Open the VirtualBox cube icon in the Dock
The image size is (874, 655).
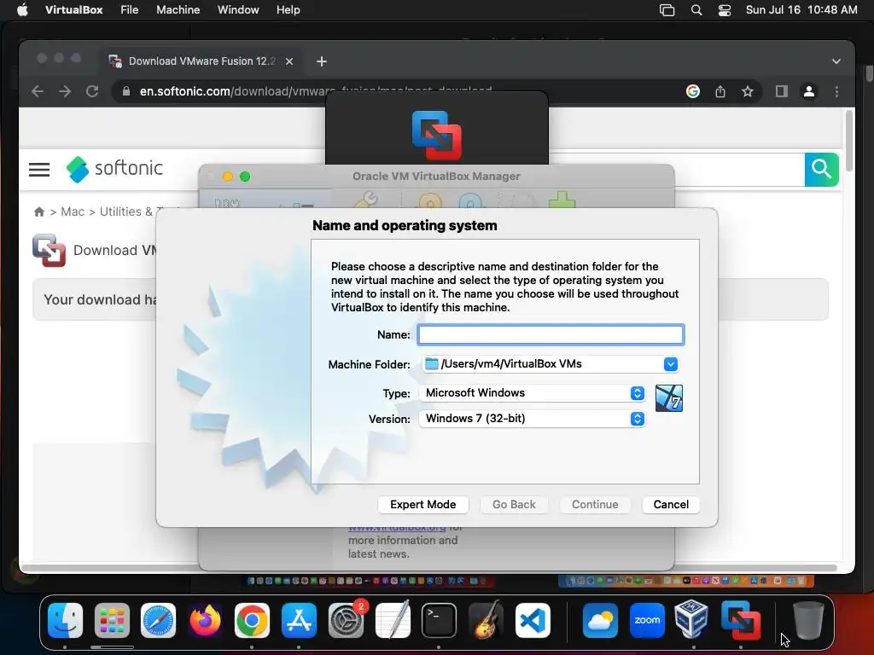(691, 619)
